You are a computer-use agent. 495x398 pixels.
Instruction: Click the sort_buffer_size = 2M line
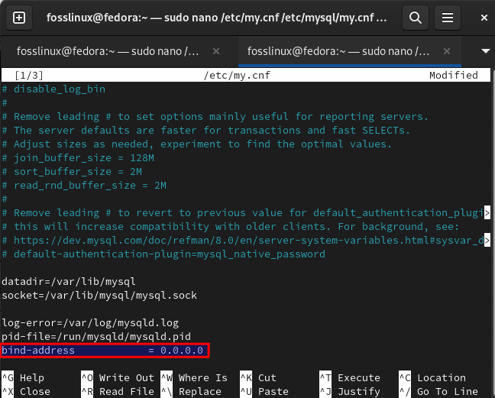tap(72, 172)
